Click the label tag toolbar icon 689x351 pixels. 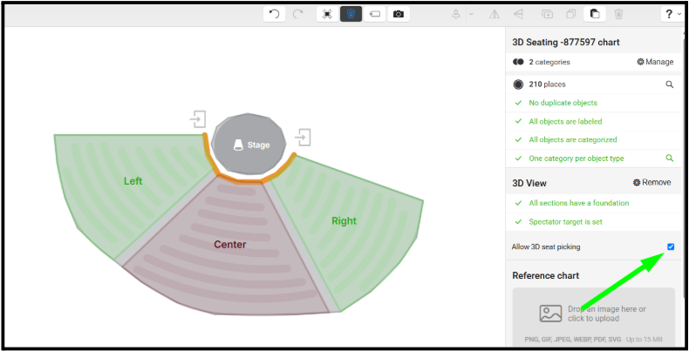(375, 14)
